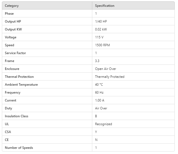Select the Ambient Temperature label
This screenshot has height=154, width=178.
point(21,85)
